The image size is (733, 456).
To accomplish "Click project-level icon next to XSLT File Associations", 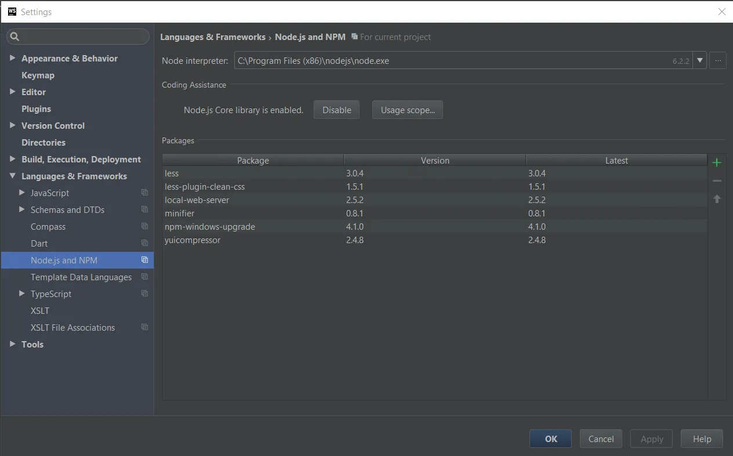I will tap(145, 327).
